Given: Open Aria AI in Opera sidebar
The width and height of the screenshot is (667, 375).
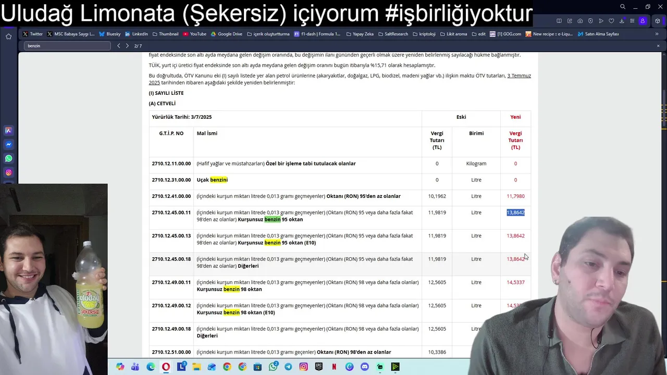Looking at the screenshot, I should click(x=9, y=131).
